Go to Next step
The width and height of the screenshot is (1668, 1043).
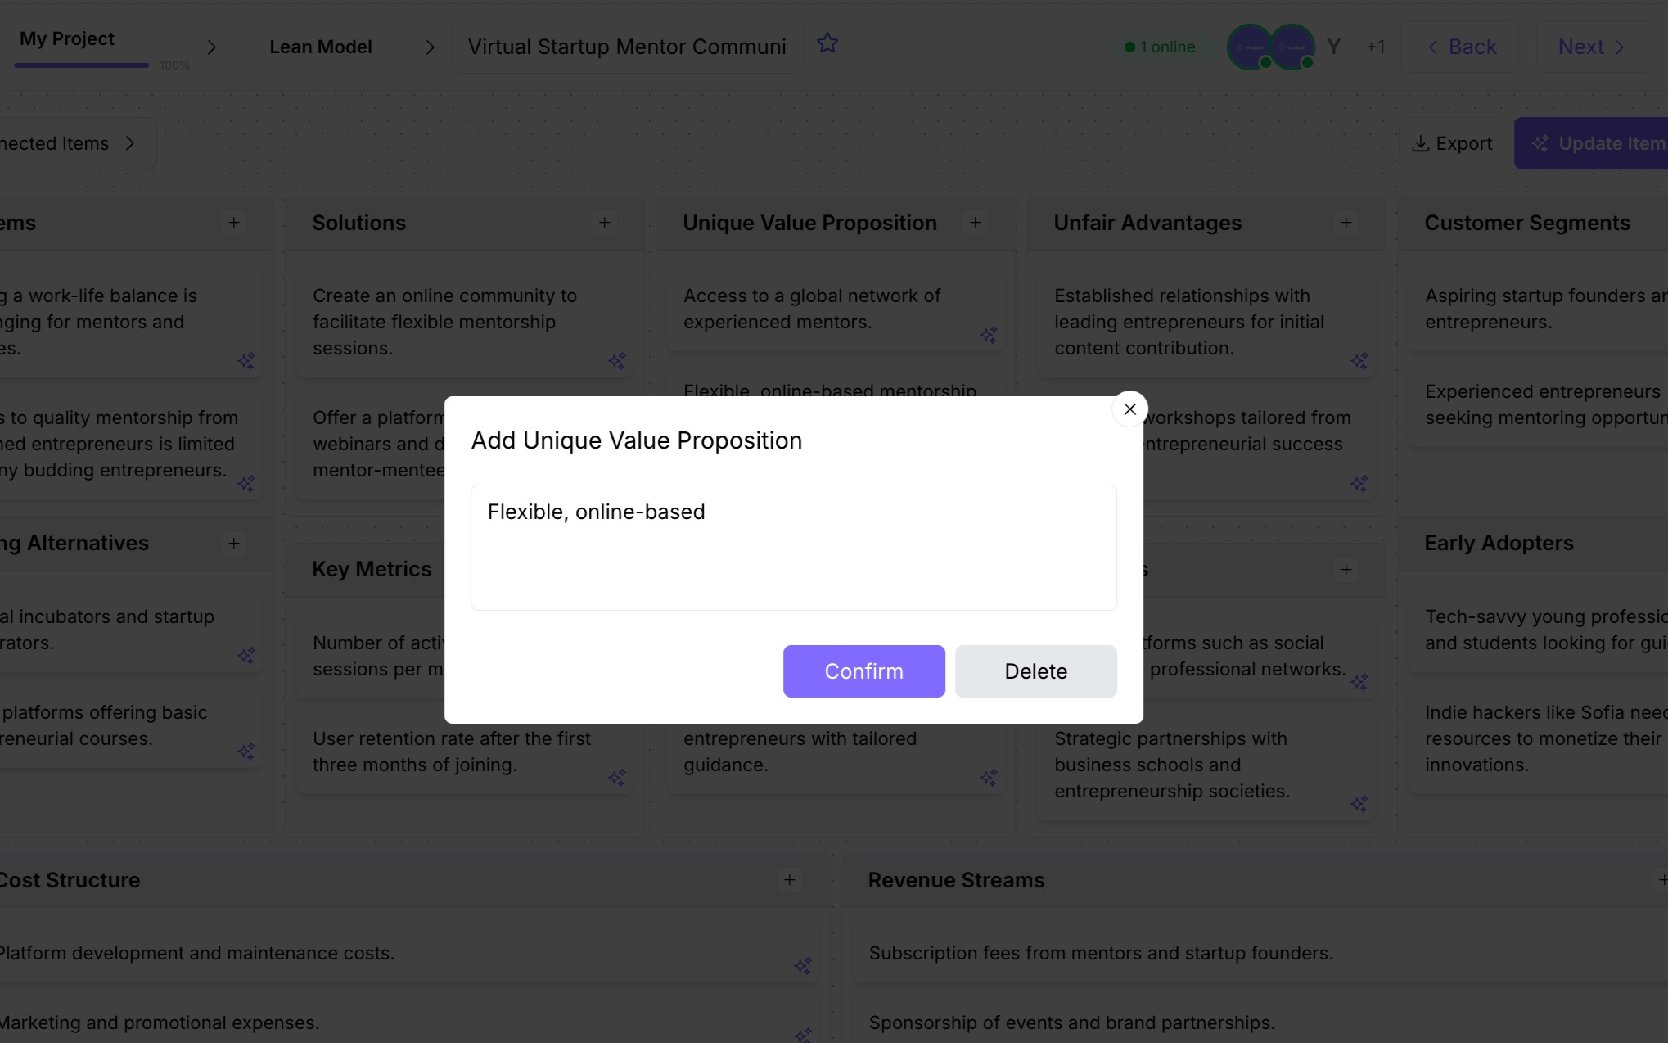1591,47
